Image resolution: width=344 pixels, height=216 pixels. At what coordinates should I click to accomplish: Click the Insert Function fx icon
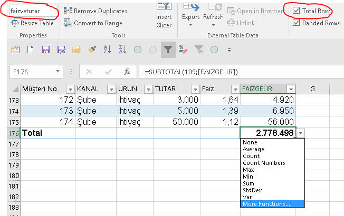pos(127,72)
